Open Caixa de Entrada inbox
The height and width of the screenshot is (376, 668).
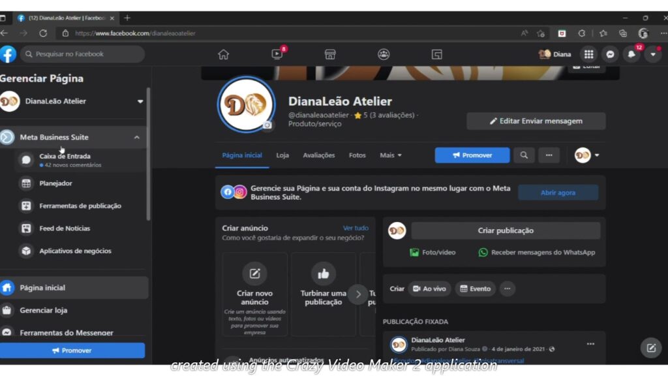click(81, 160)
